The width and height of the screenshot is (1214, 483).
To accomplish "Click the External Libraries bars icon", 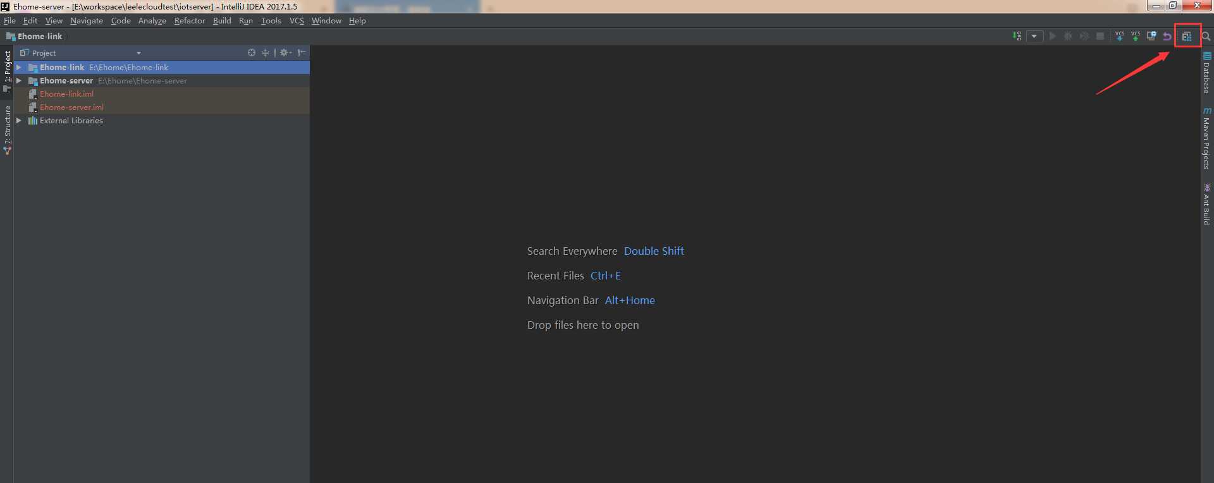I will (33, 120).
